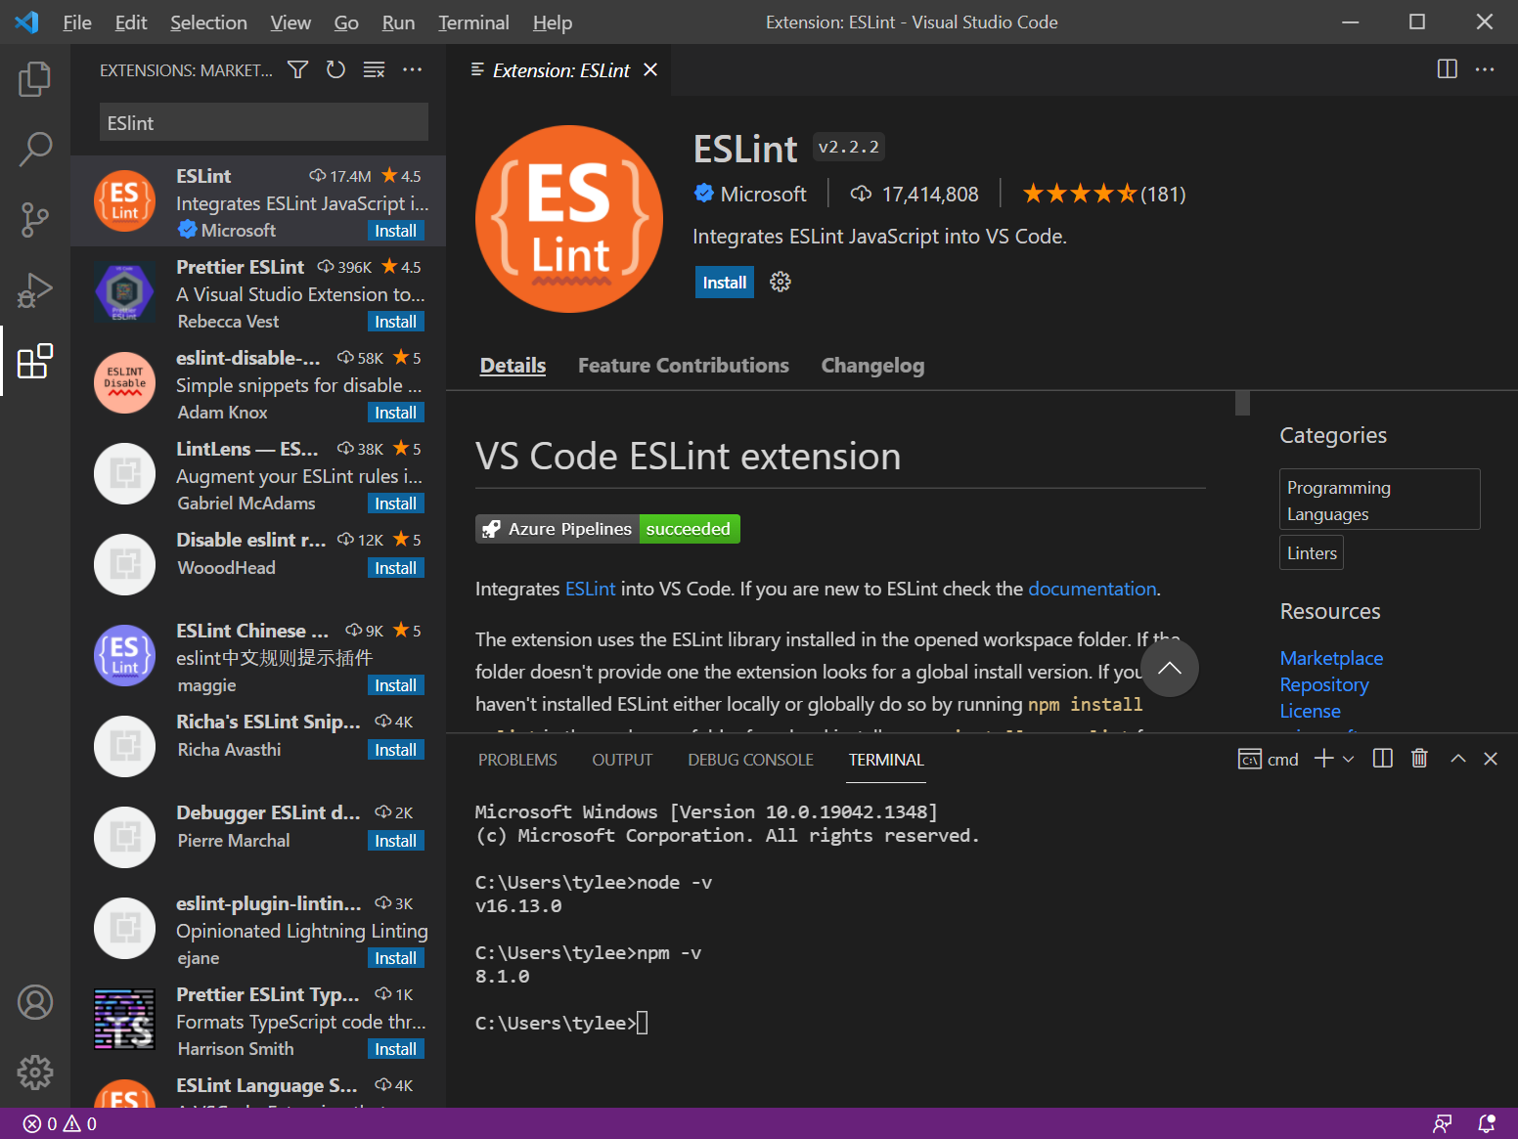
Task: Refresh the extensions list
Action: (x=335, y=69)
